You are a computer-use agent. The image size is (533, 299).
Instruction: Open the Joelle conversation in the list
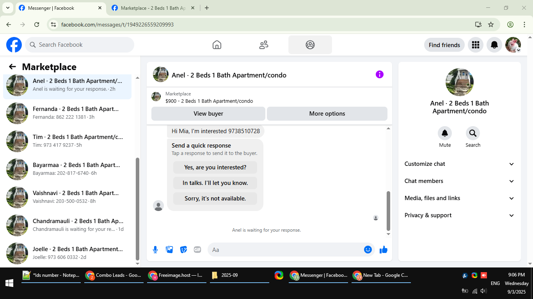click(x=67, y=253)
